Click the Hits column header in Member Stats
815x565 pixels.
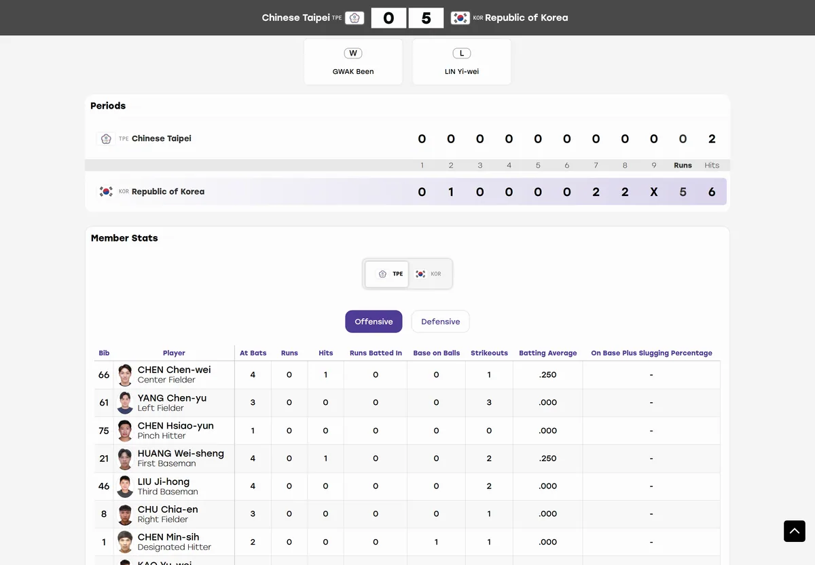tap(326, 353)
